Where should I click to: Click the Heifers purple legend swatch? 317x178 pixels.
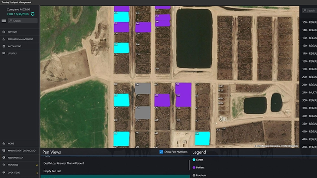pyautogui.click(x=194, y=168)
